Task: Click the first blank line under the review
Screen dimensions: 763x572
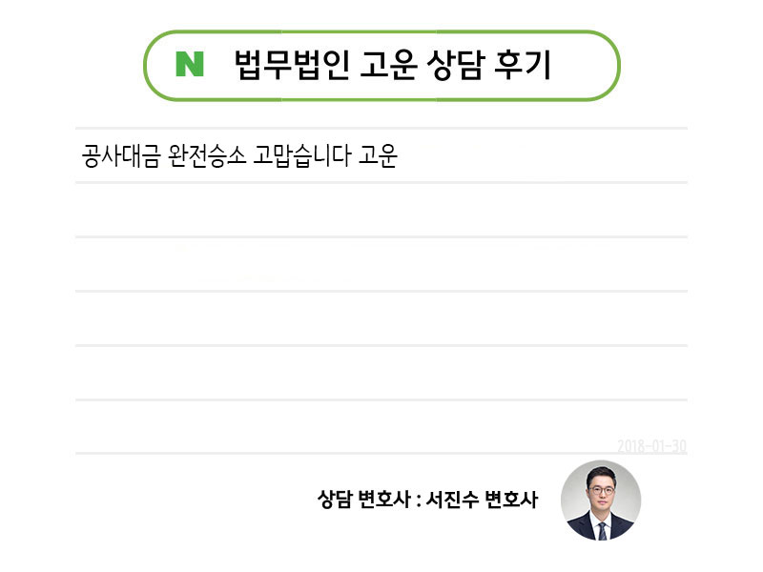Action: tap(381, 210)
